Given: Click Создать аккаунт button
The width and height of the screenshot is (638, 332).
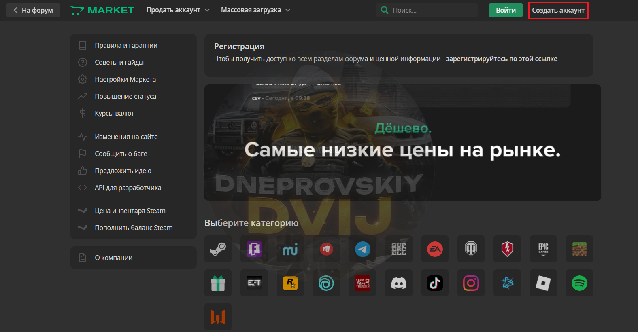Looking at the screenshot, I should (558, 10).
